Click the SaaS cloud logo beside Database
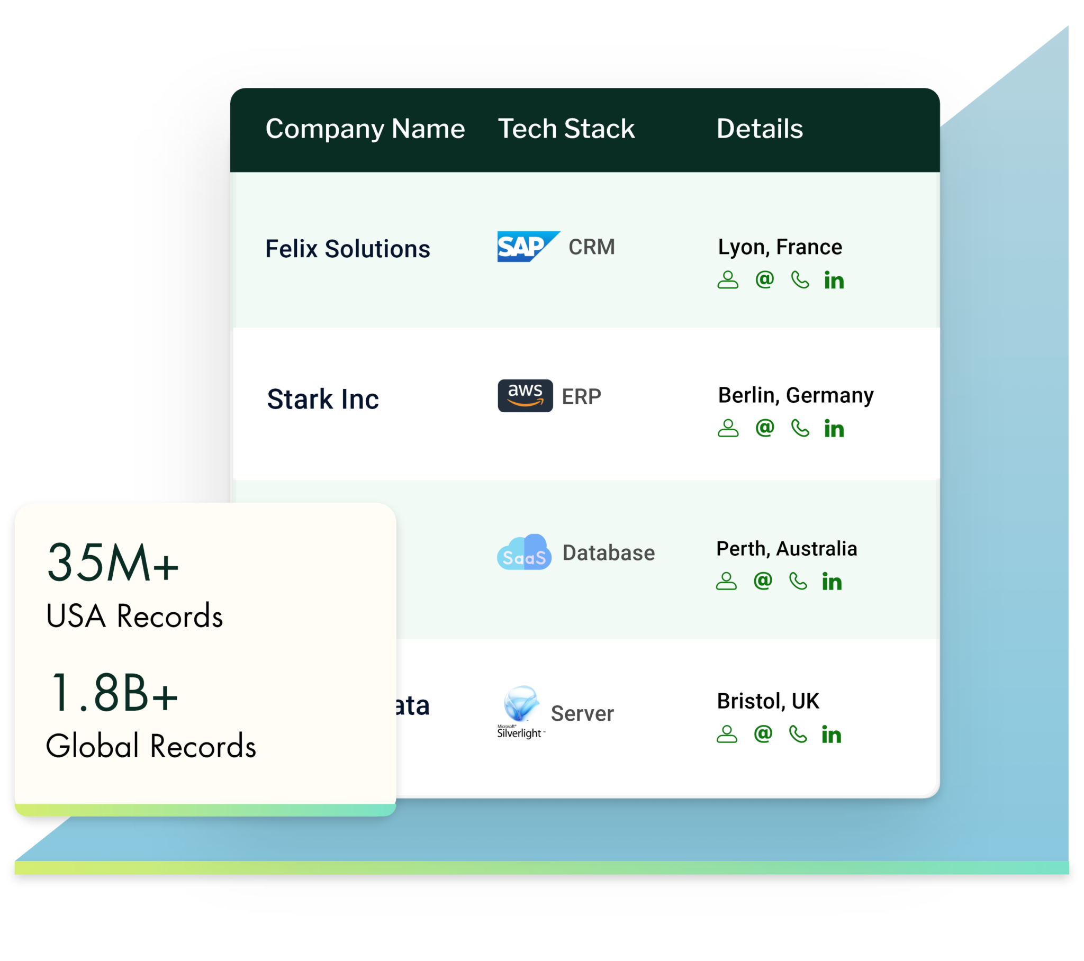Screen dimensions: 1084x961 click(524, 553)
